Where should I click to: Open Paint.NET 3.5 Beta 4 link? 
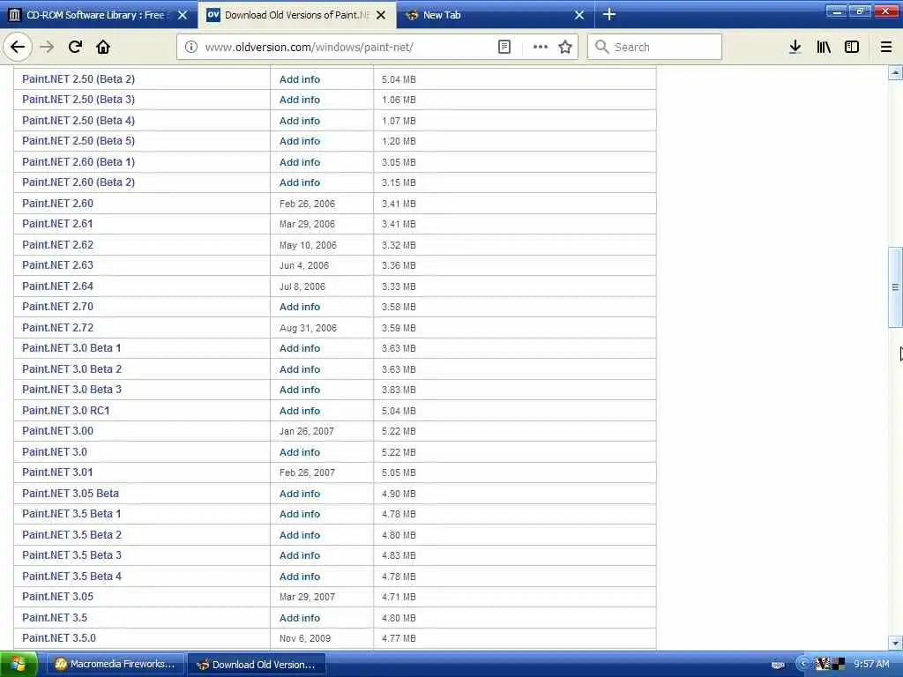pyautogui.click(x=72, y=577)
